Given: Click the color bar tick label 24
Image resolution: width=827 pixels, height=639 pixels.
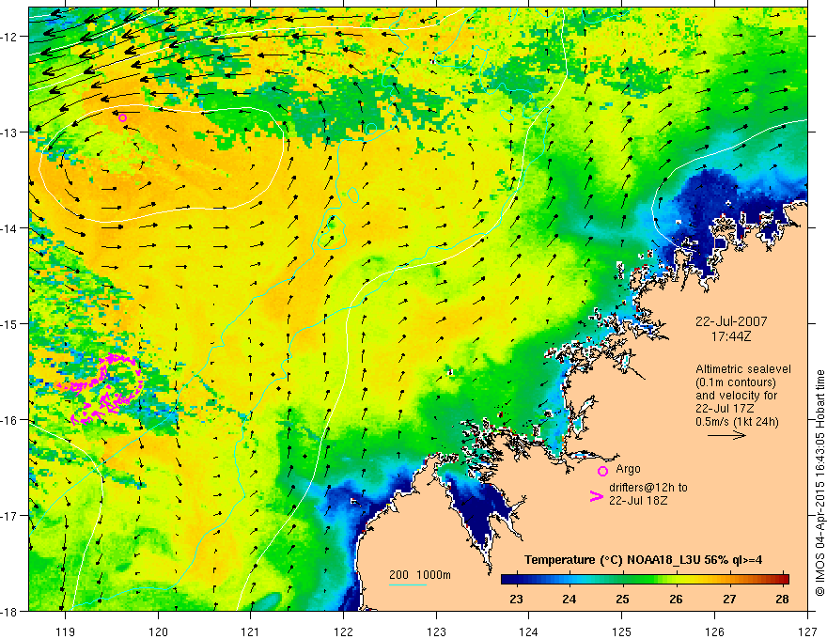Looking at the screenshot, I should pyautogui.click(x=569, y=600).
